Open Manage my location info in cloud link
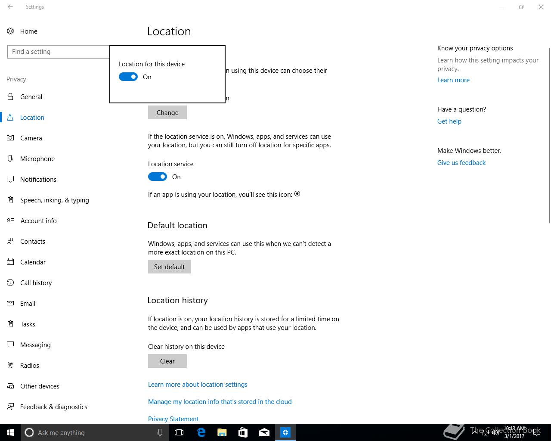This screenshot has height=441, width=551. 220,401
